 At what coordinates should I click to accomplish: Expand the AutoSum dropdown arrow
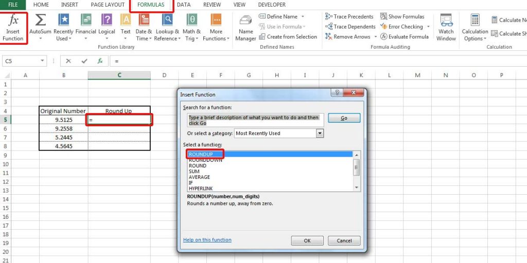pos(40,39)
